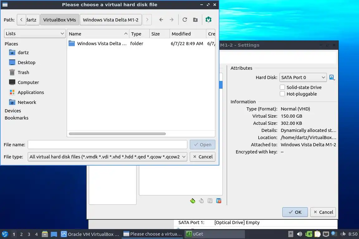Open the clipboard tray icon
Viewport: 359px width, 239px height.
tap(317, 234)
